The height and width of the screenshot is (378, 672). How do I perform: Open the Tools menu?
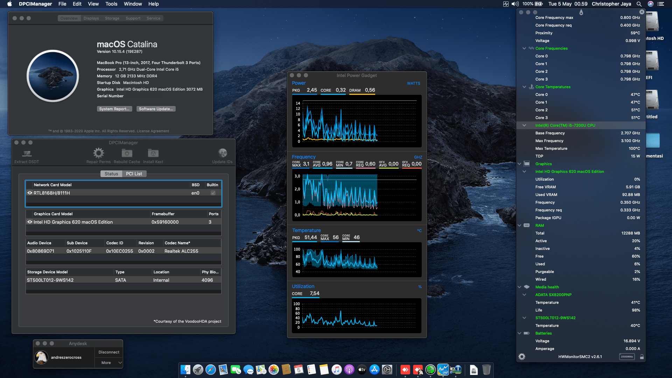coord(111,4)
